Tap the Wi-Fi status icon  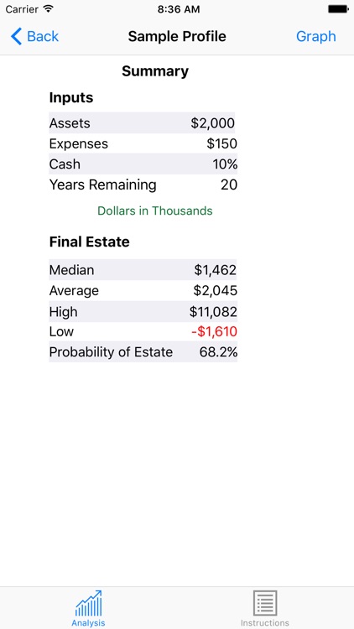(49, 9)
